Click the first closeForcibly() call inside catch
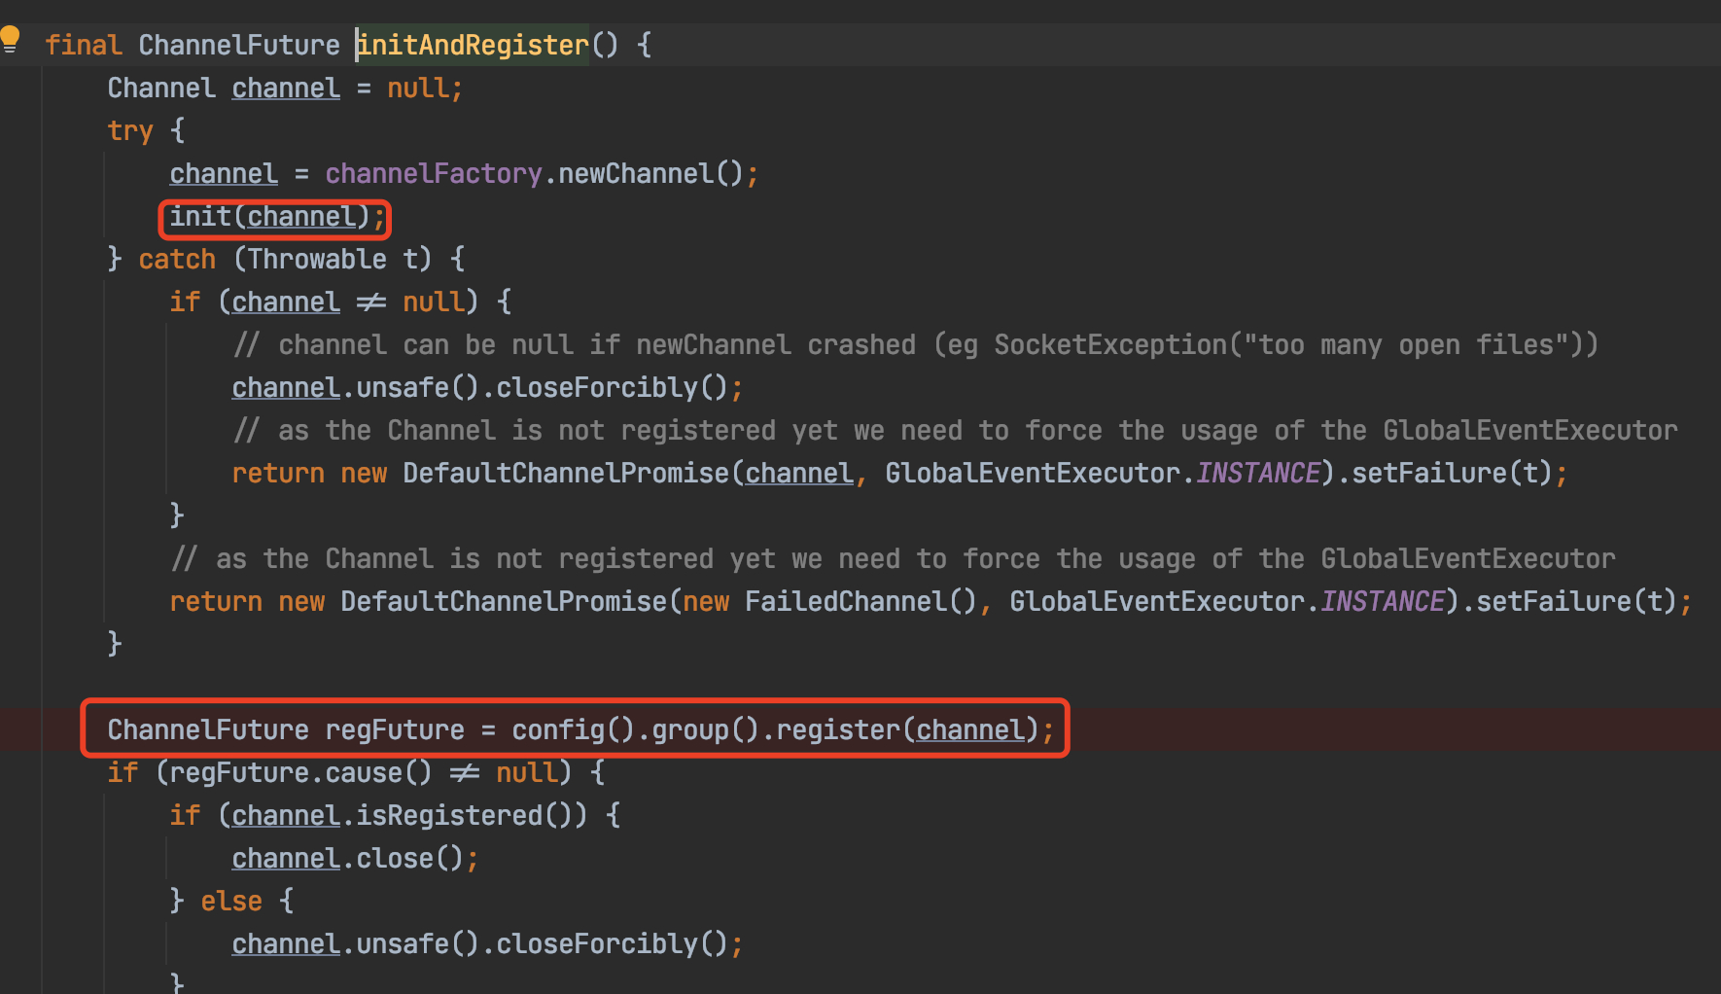This screenshot has width=1721, height=994. click(612, 387)
